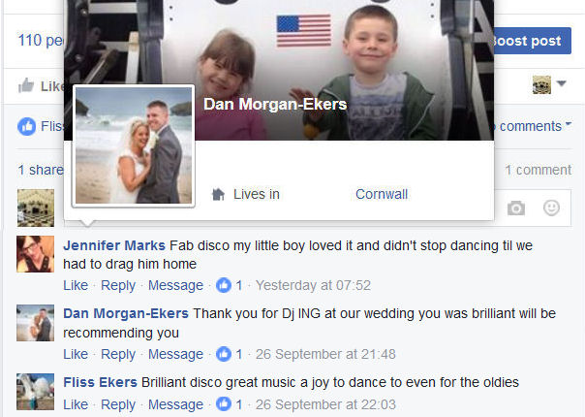Open Dan Morgan-Ekers wedding profile picture
585x417 pixels.
(134, 145)
